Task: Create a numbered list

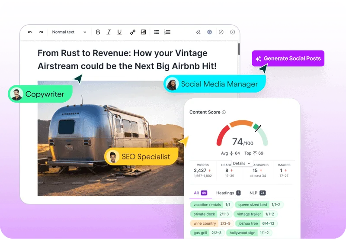Action: click(x=167, y=32)
